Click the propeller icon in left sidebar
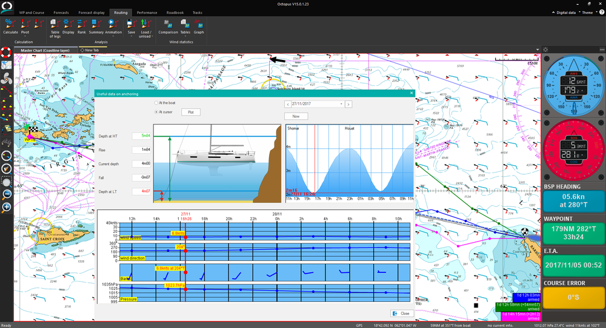This screenshot has width=606, height=328. [6, 78]
